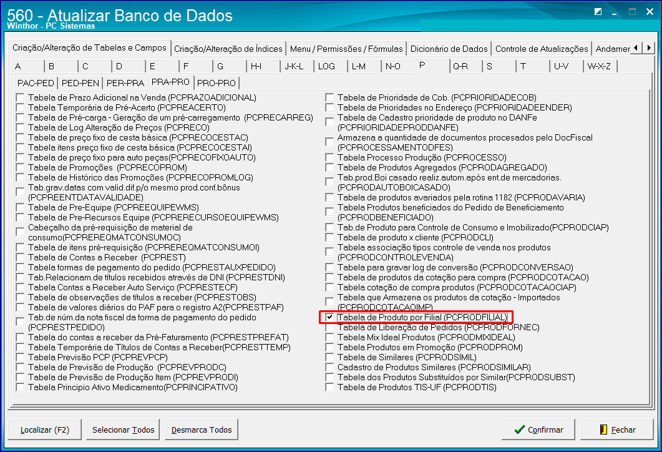Screen dimensions: 662x452
Task: Open Criação/Alteração de Índices tab
Action: 228,49
